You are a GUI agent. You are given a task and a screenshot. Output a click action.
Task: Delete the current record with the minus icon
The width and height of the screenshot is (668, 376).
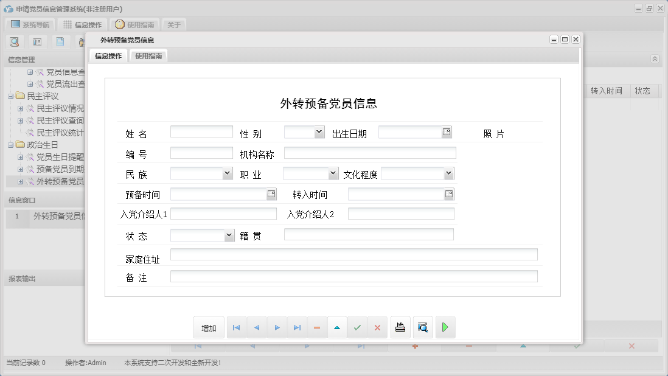click(x=317, y=327)
